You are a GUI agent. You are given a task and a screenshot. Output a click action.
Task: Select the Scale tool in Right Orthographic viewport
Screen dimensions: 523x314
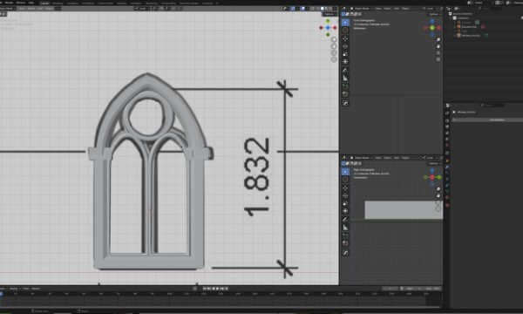point(345,203)
